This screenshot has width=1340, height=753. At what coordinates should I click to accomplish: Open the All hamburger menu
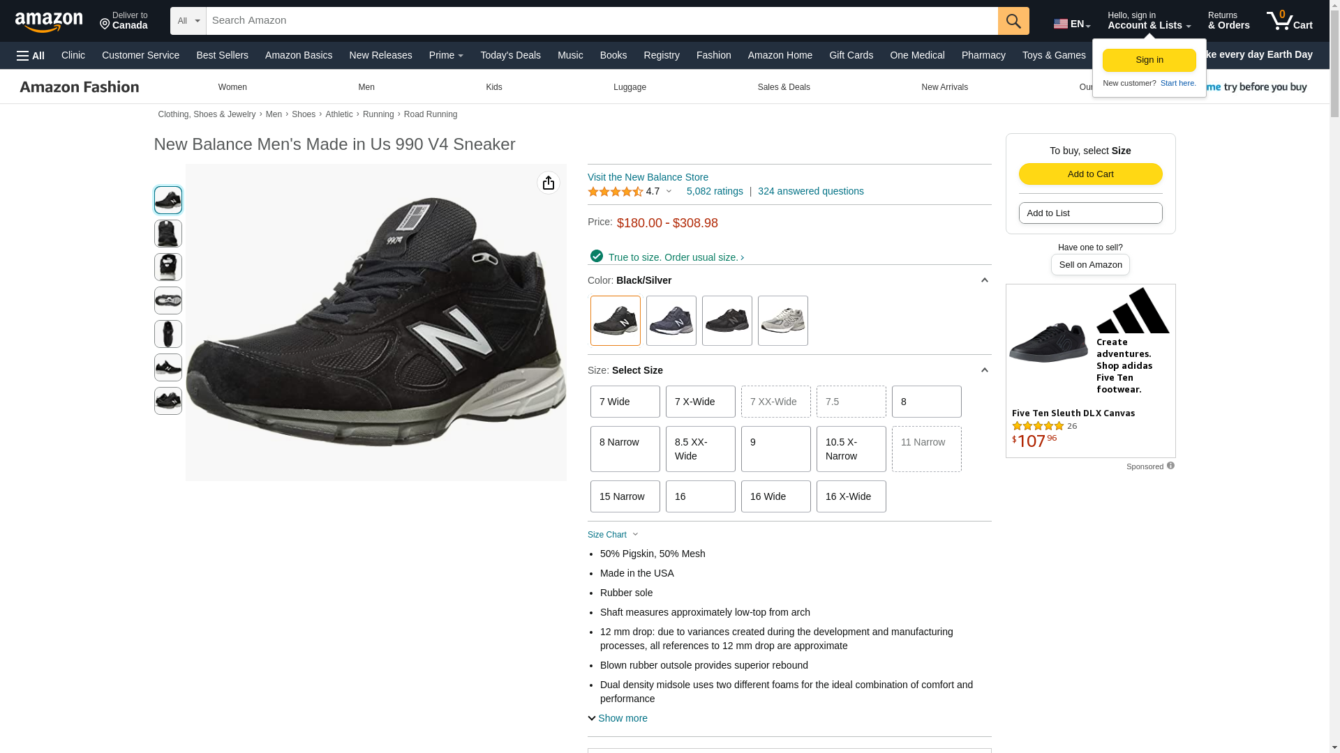31,56
